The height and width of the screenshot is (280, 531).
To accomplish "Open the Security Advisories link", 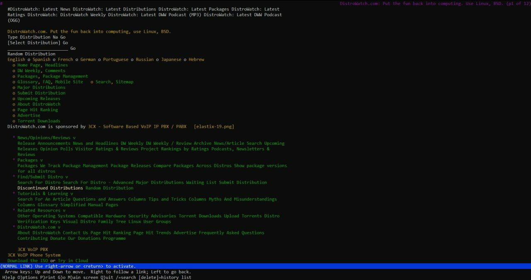I will coord(152,216).
